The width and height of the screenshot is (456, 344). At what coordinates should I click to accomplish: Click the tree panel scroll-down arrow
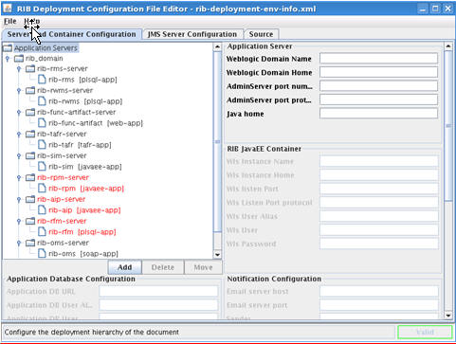click(217, 254)
